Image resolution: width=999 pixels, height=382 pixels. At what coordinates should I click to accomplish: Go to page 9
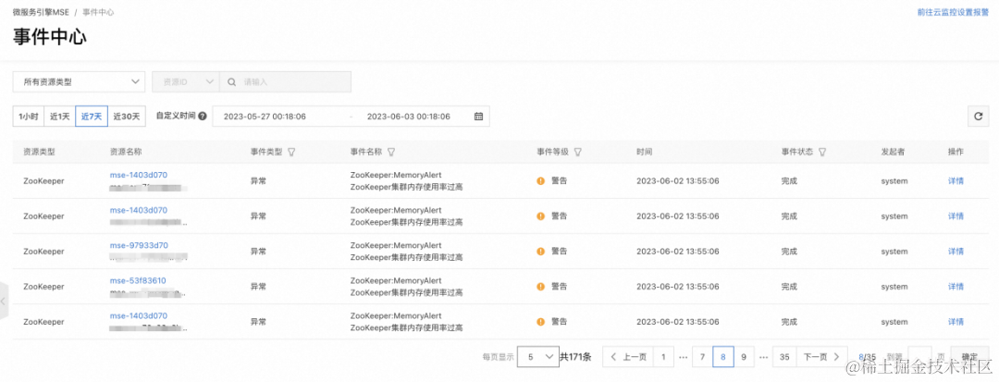pos(744,357)
